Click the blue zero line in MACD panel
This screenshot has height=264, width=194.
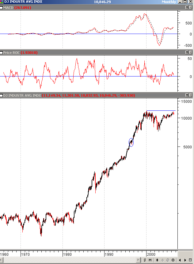pyautogui.click(x=89, y=34)
